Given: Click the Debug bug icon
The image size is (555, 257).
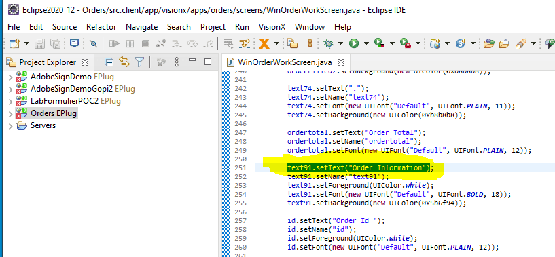Looking at the screenshot, I should pyautogui.click(x=329, y=44).
